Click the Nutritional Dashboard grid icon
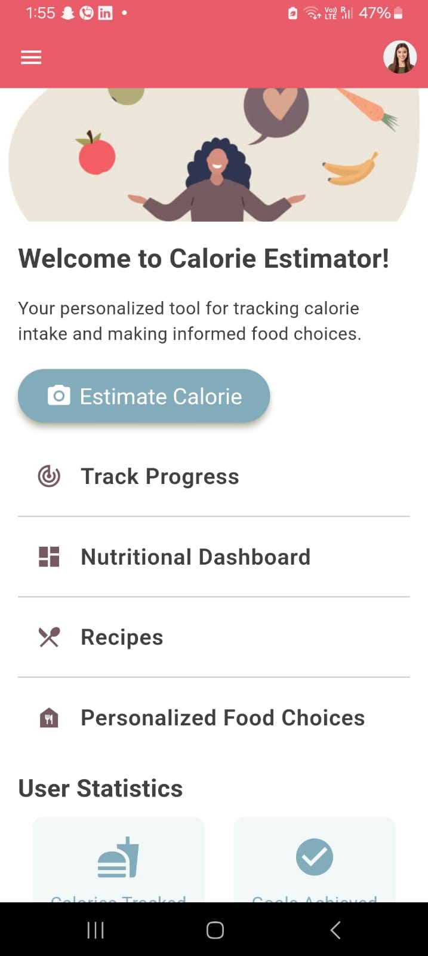 tap(48, 556)
